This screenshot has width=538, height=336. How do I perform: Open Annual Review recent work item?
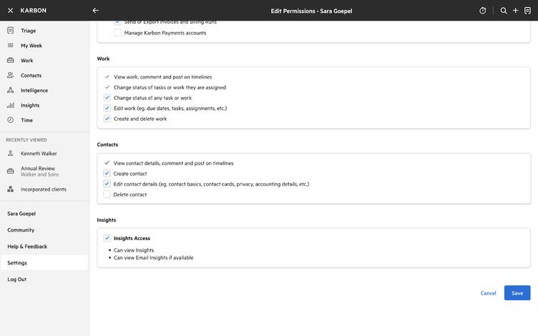(x=37, y=172)
